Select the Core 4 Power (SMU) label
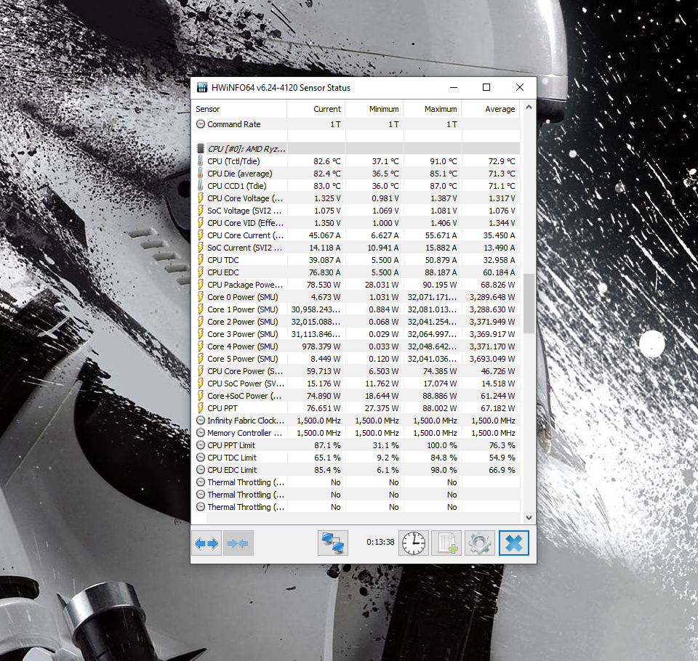The image size is (698, 661). 243,346
